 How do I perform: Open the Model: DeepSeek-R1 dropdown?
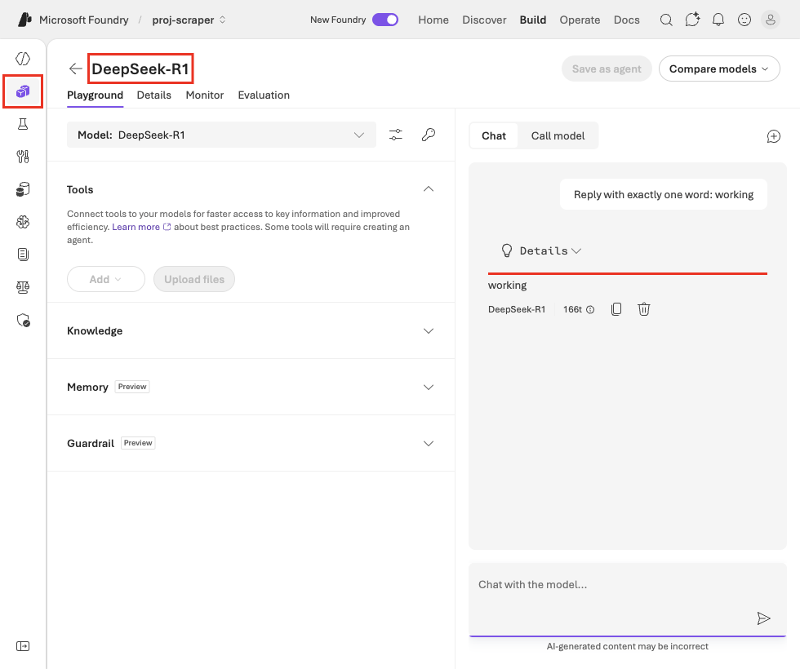[x=221, y=135]
